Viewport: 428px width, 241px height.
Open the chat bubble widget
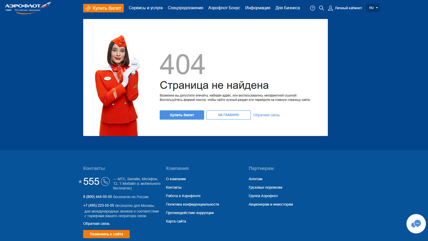point(416,224)
